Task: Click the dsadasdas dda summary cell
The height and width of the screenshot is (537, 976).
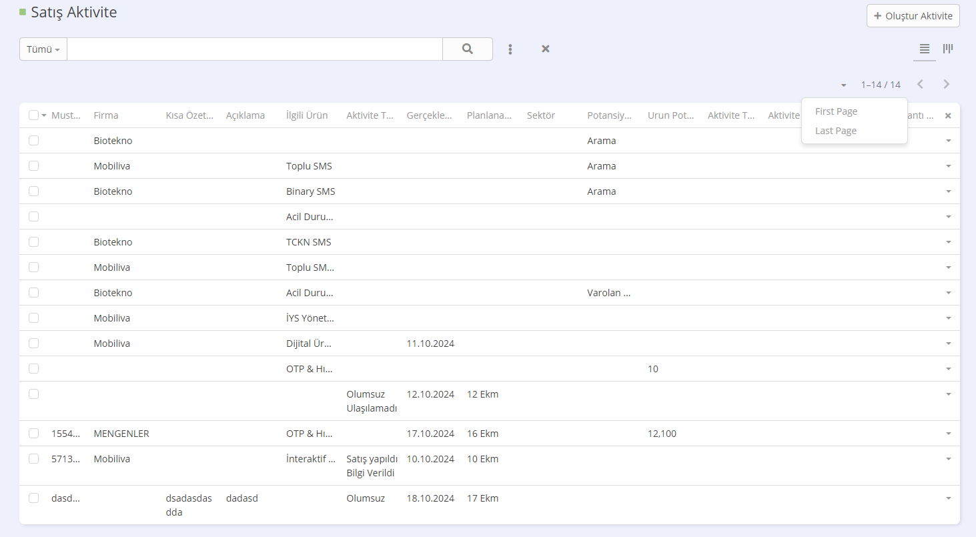Action: coord(189,505)
